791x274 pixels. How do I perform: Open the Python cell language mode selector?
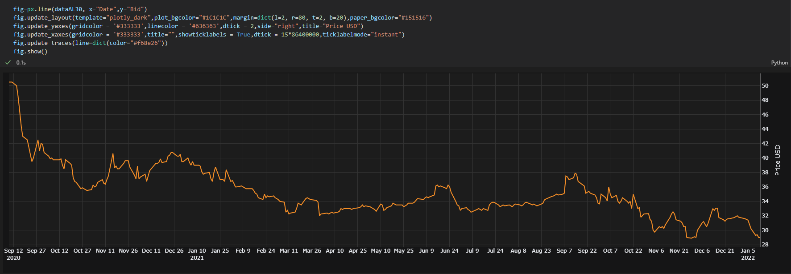779,63
